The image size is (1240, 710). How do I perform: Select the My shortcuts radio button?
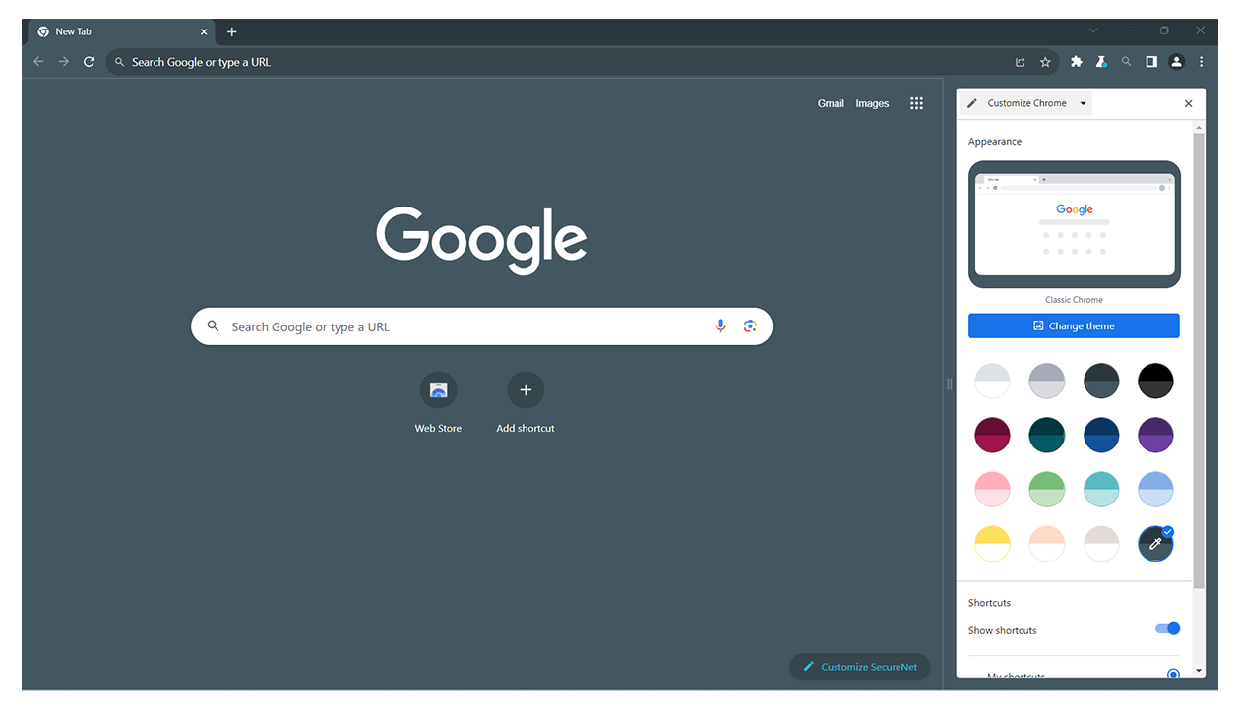point(1173,675)
